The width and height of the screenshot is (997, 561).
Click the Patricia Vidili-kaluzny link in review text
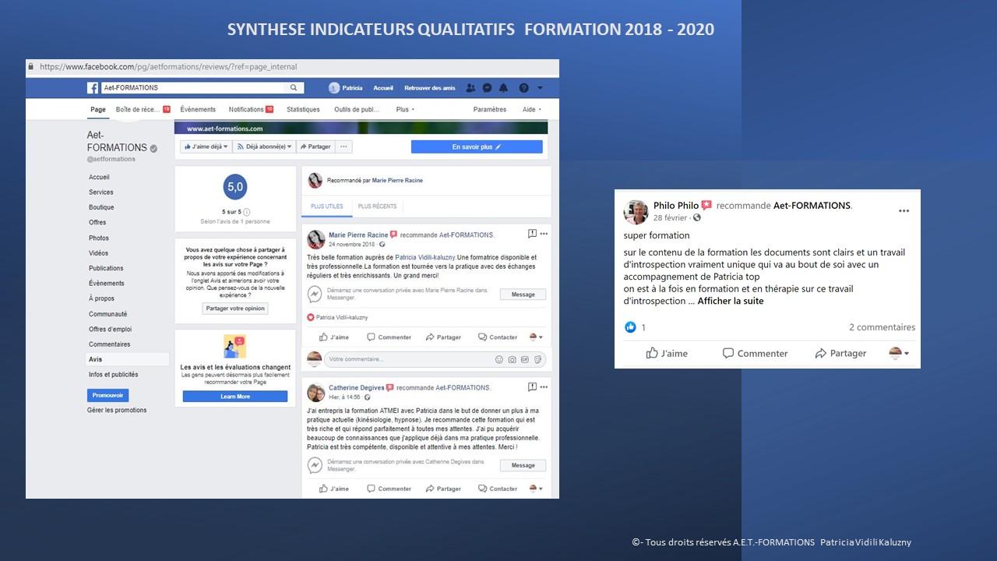click(x=425, y=257)
